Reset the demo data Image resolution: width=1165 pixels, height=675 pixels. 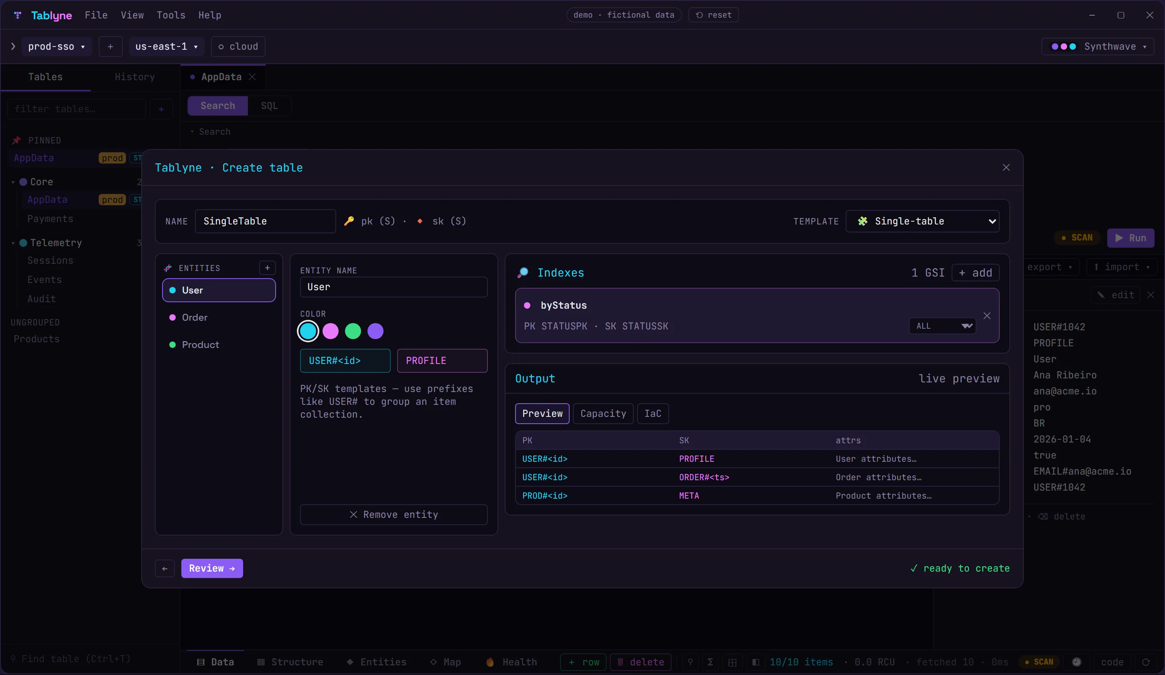tap(713, 15)
